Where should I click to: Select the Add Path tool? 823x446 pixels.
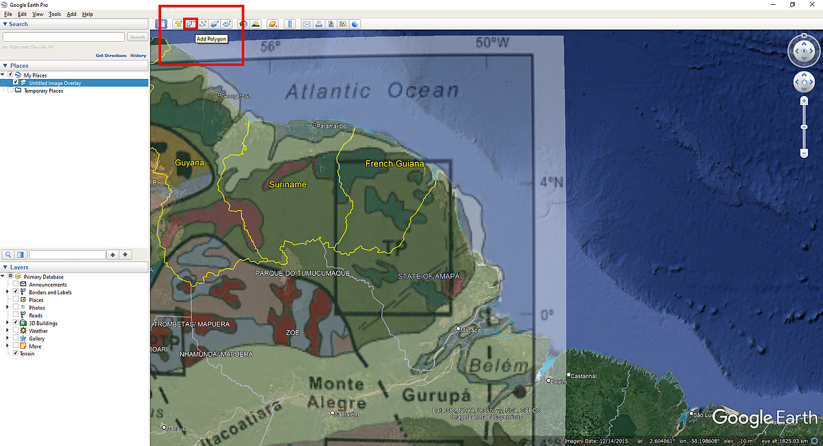201,23
